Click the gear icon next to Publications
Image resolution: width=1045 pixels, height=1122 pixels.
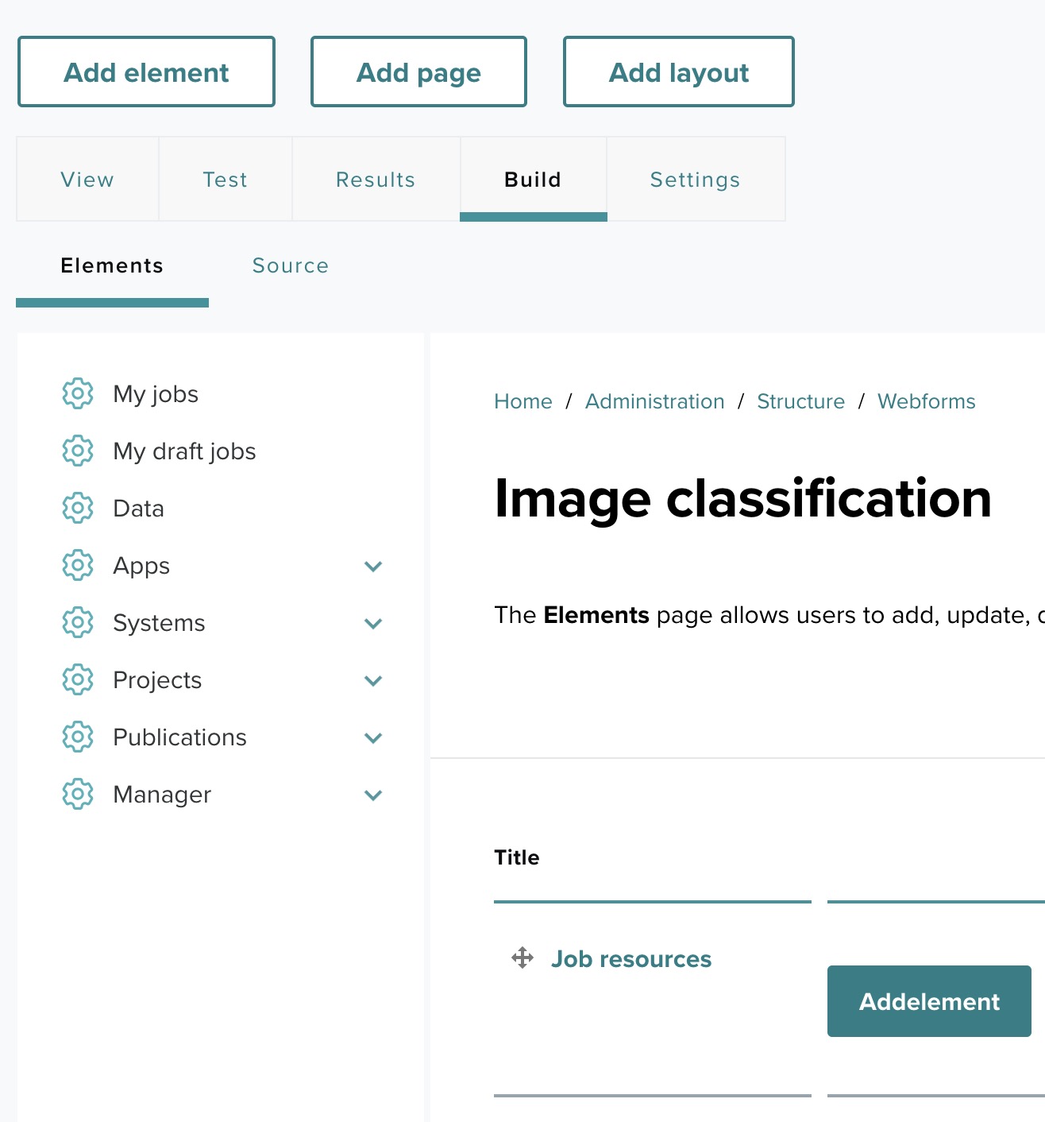click(x=78, y=737)
